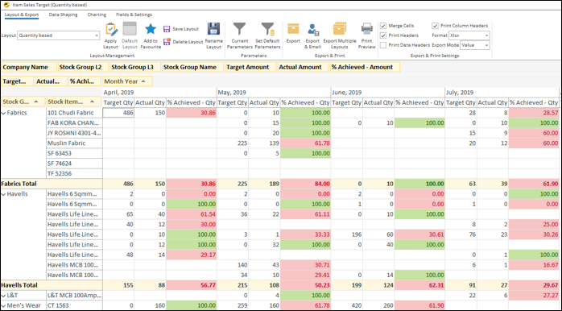The width and height of the screenshot is (562, 311).
Task: Add layout to favourites with star icon
Action: pos(151,30)
